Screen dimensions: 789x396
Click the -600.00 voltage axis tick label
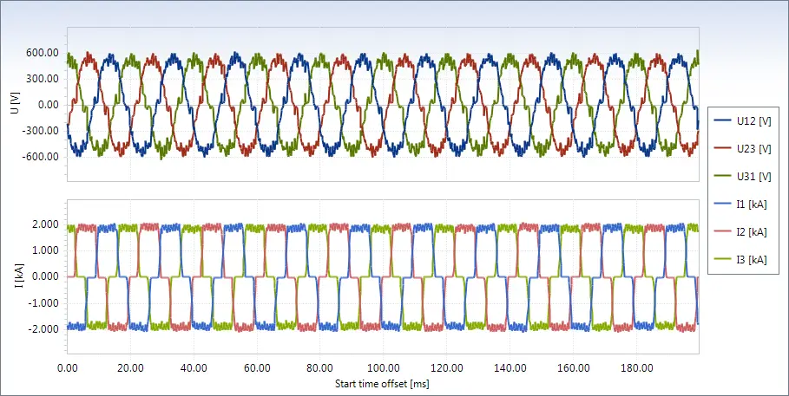(39, 157)
